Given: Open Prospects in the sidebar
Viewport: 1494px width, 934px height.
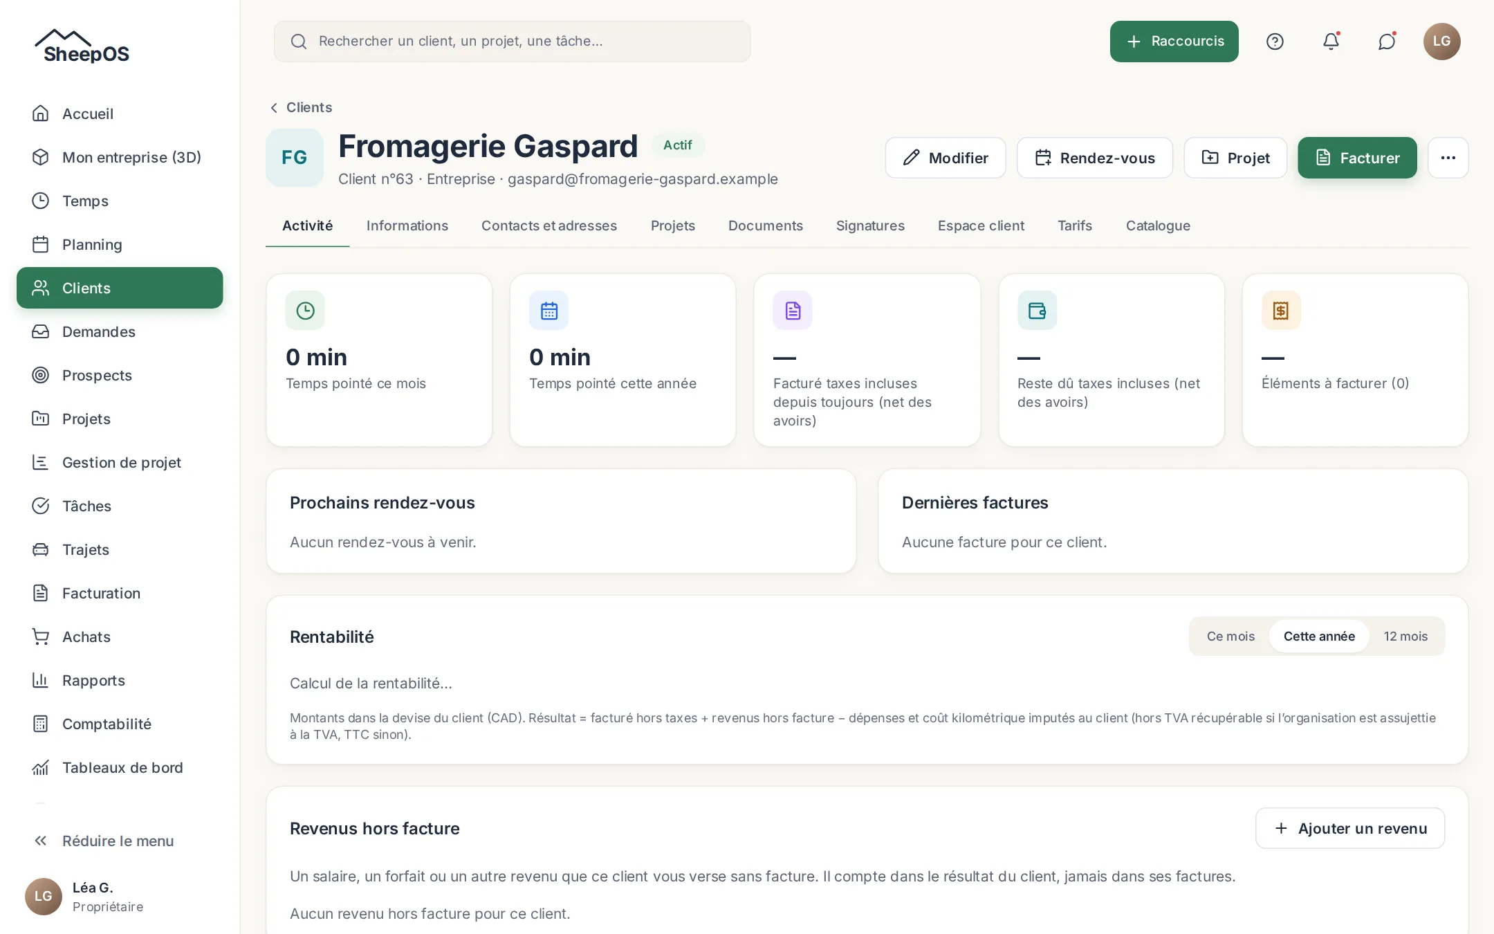Looking at the screenshot, I should click(120, 375).
